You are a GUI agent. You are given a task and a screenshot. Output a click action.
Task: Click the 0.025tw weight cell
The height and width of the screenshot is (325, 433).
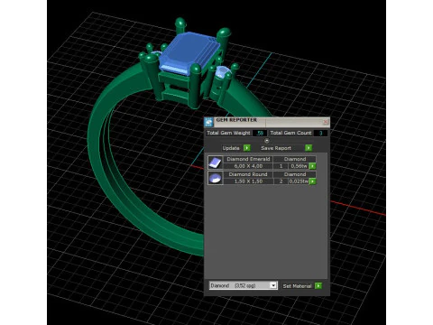coord(299,181)
